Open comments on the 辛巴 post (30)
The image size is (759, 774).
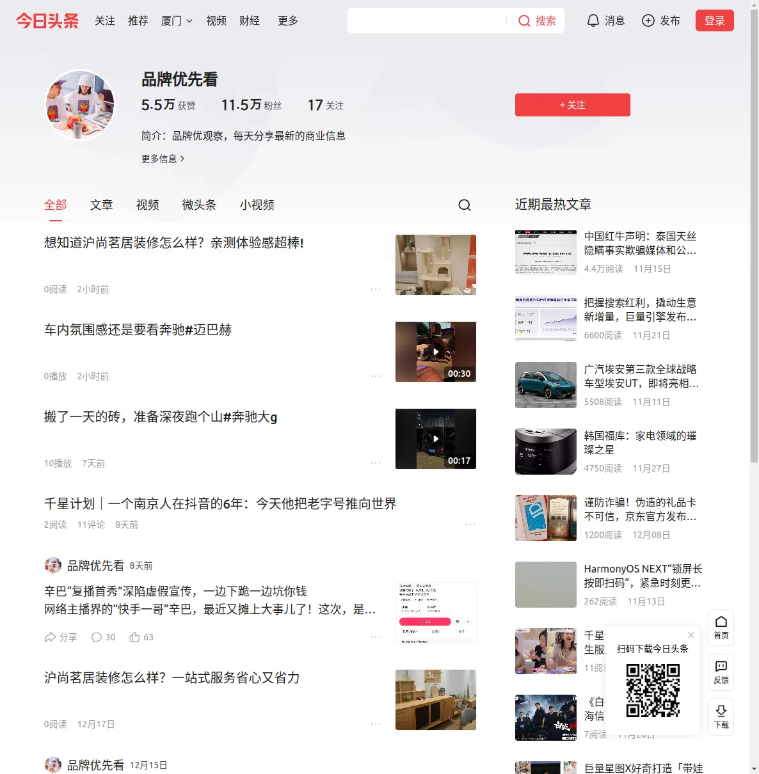[x=103, y=637]
